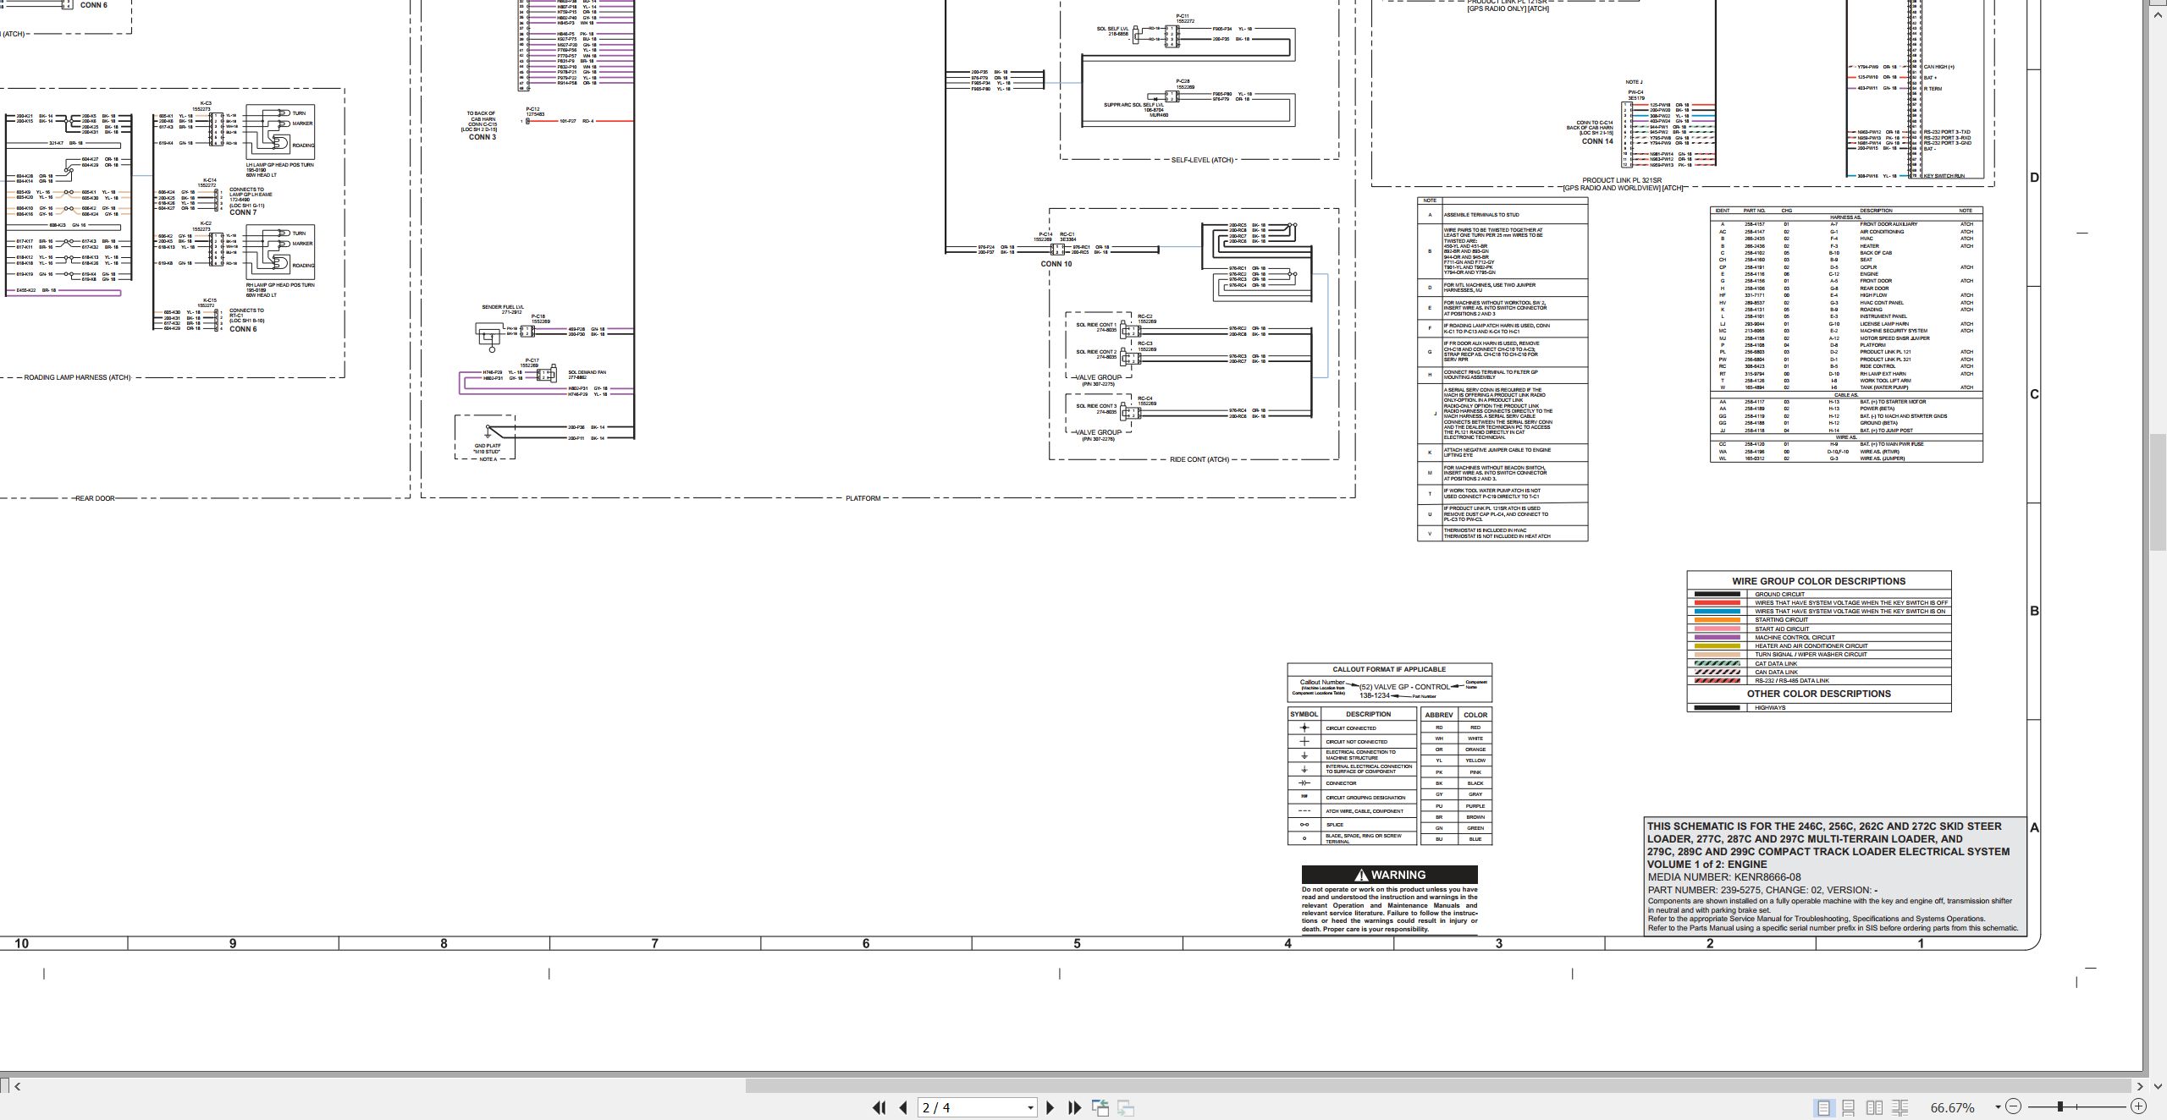Click the ROADING LAMP HARNESS (ATCH) label
Screen dimensions: 2167x1120
(x=77, y=377)
